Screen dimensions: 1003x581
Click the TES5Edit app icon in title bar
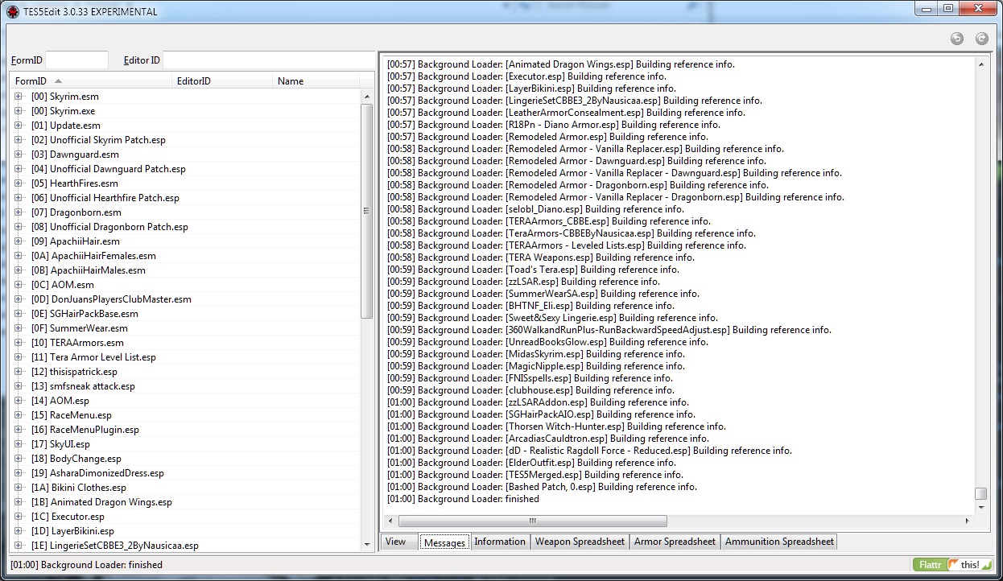point(12,12)
